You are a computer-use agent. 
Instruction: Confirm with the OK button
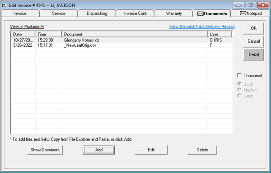click(253, 28)
